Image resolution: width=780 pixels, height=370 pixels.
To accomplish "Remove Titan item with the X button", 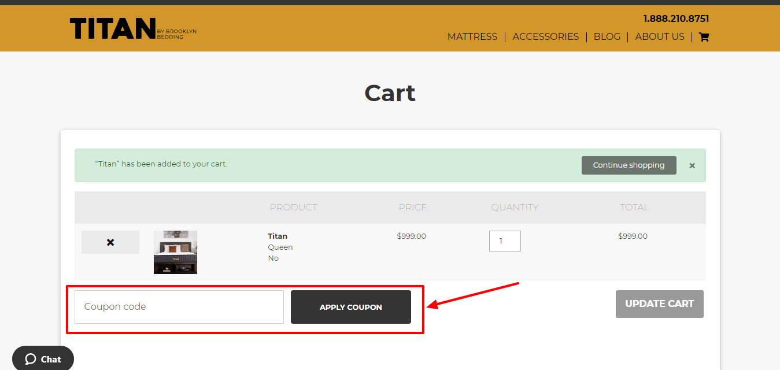I will click(x=110, y=242).
